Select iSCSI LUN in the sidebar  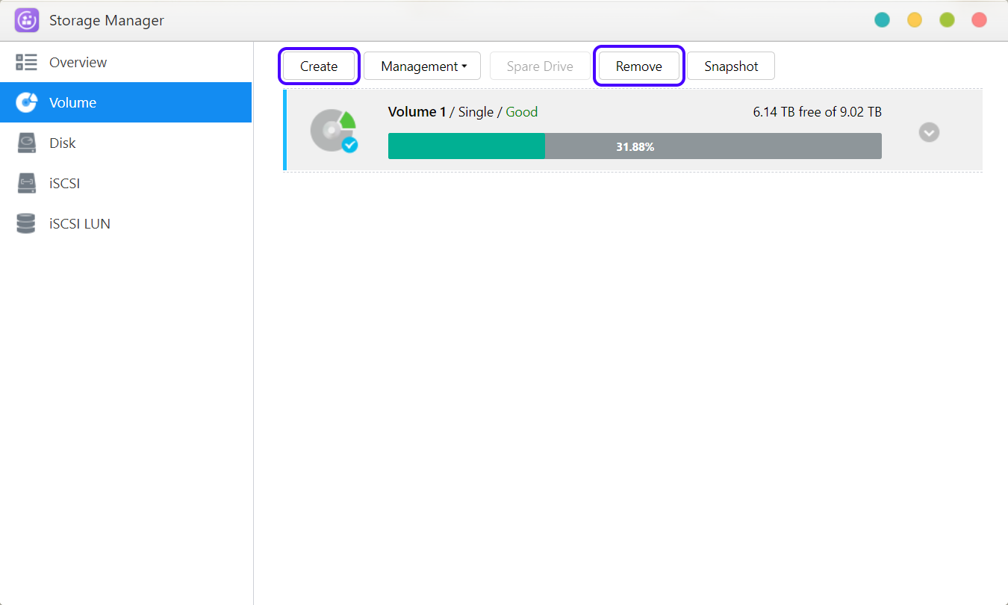[x=80, y=223]
